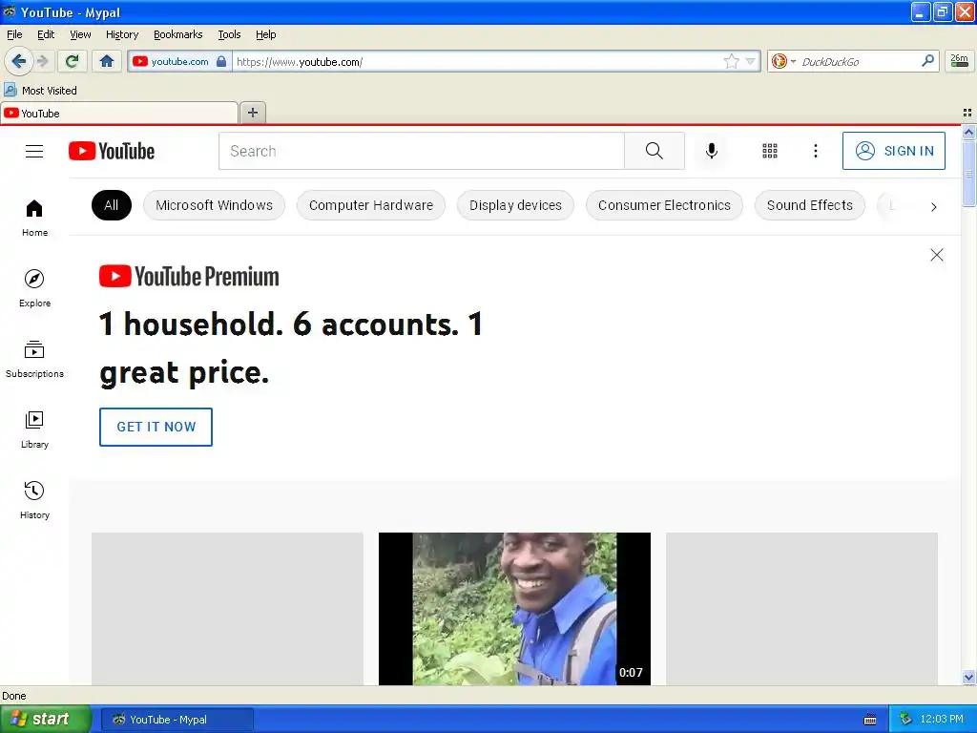Open the Bookmarks menu

click(177, 35)
